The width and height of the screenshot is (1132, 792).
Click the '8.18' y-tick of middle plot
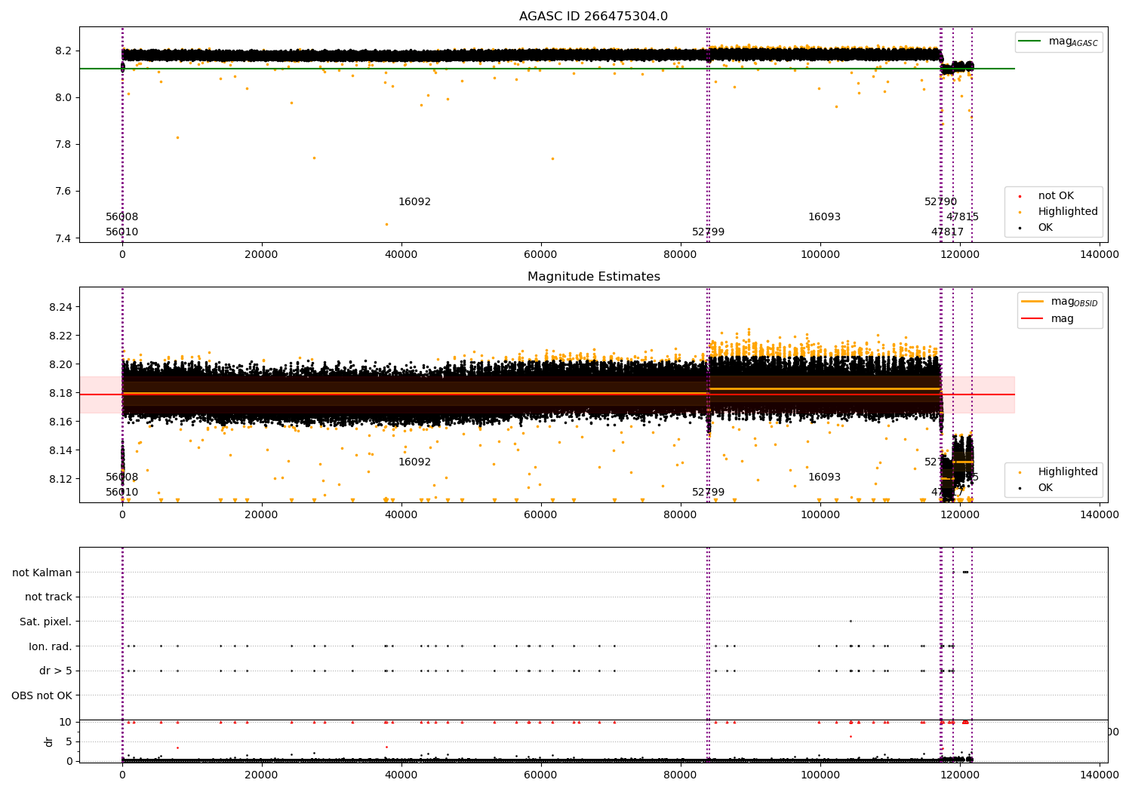pyautogui.click(x=60, y=394)
